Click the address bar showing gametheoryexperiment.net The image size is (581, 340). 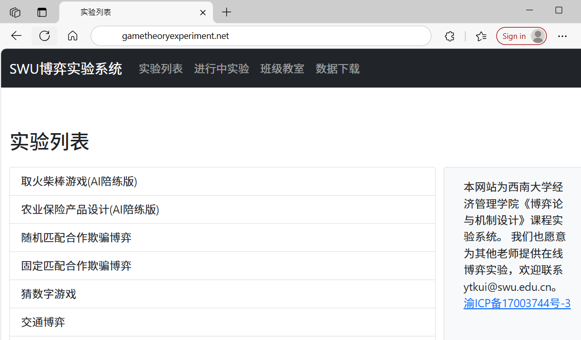pos(261,36)
